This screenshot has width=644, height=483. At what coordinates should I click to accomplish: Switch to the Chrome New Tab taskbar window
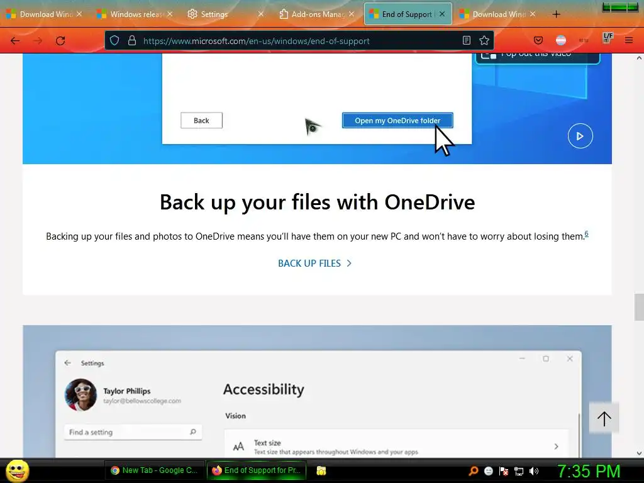155,470
